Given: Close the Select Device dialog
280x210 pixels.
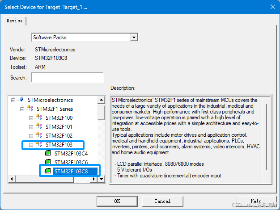Looking at the screenshot, I should click(x=273, y=7).
